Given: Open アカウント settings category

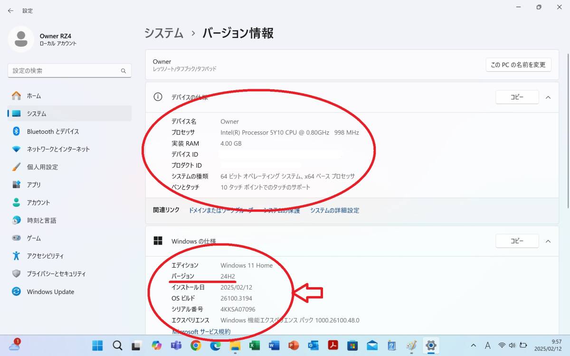Looking at the screenshot, I should pyautogui.click(x=70, y=203).
